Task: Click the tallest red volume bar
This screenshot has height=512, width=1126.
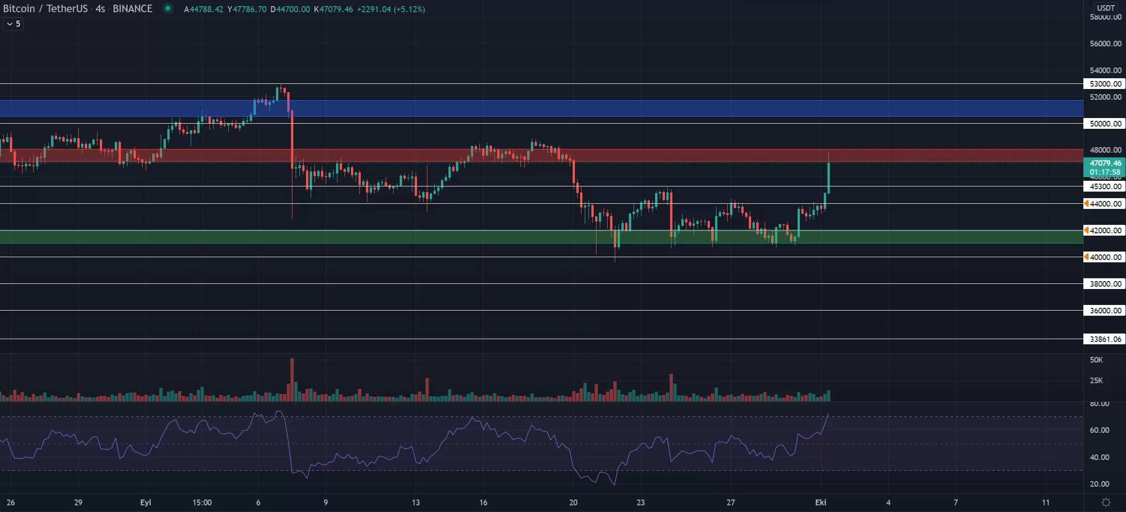Action: [x=292, y=379]
